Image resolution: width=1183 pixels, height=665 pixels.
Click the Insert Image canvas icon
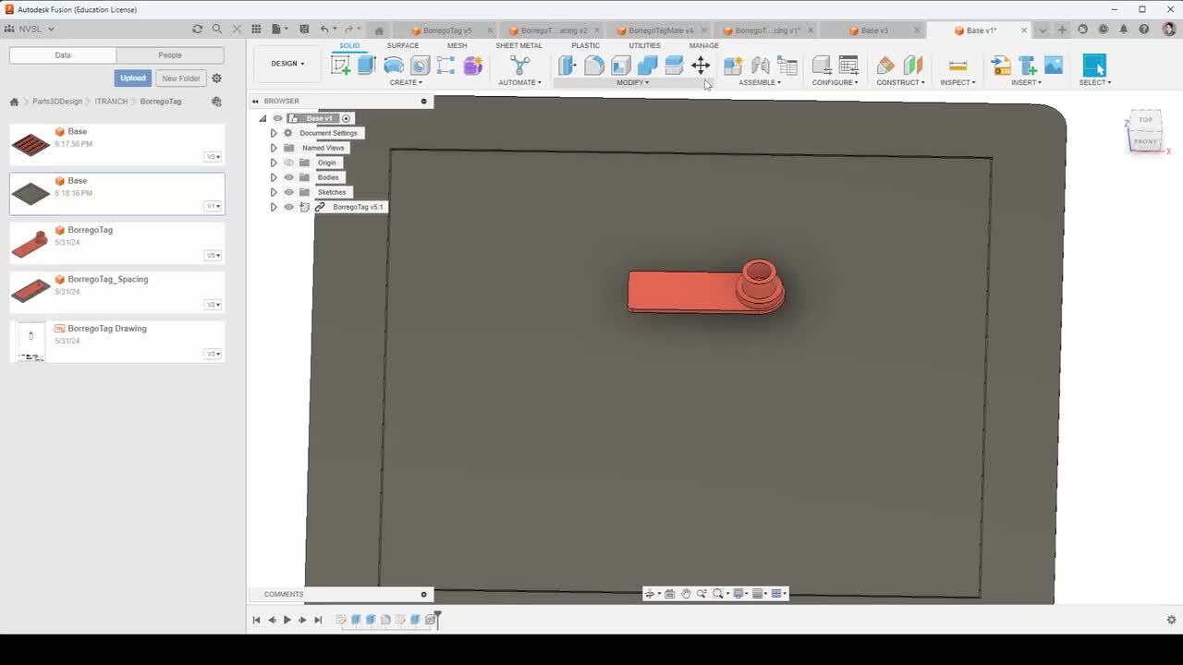point(1054,66)
